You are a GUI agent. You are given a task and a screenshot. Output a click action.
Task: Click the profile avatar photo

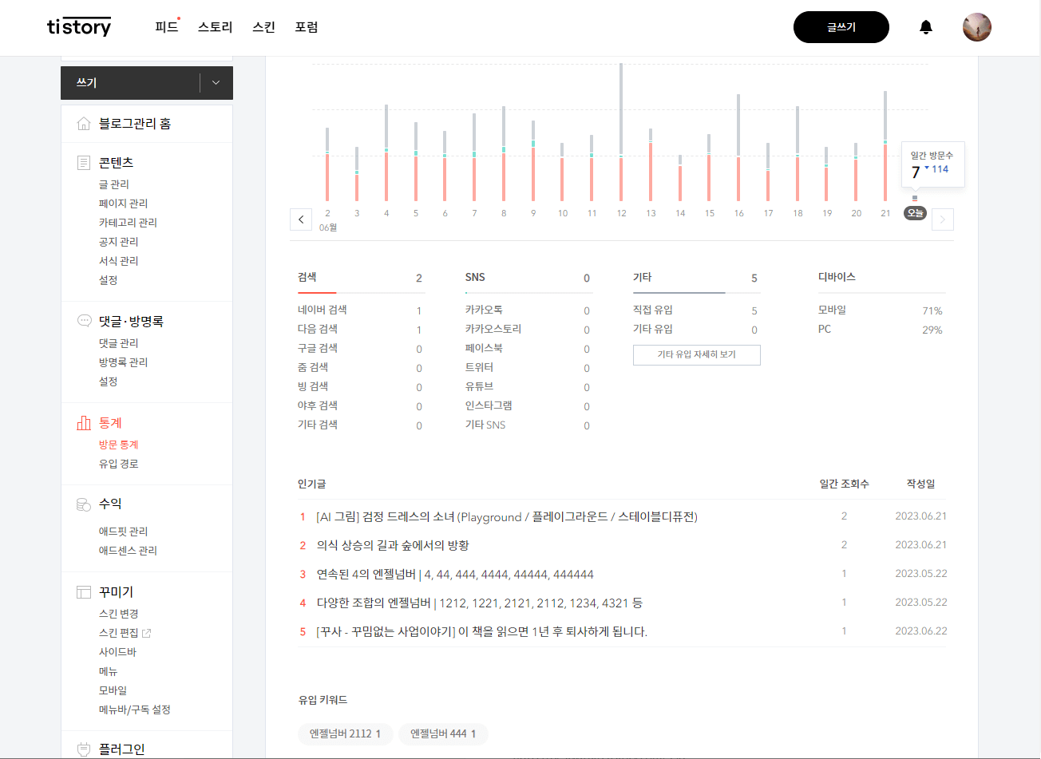point(976,26)
